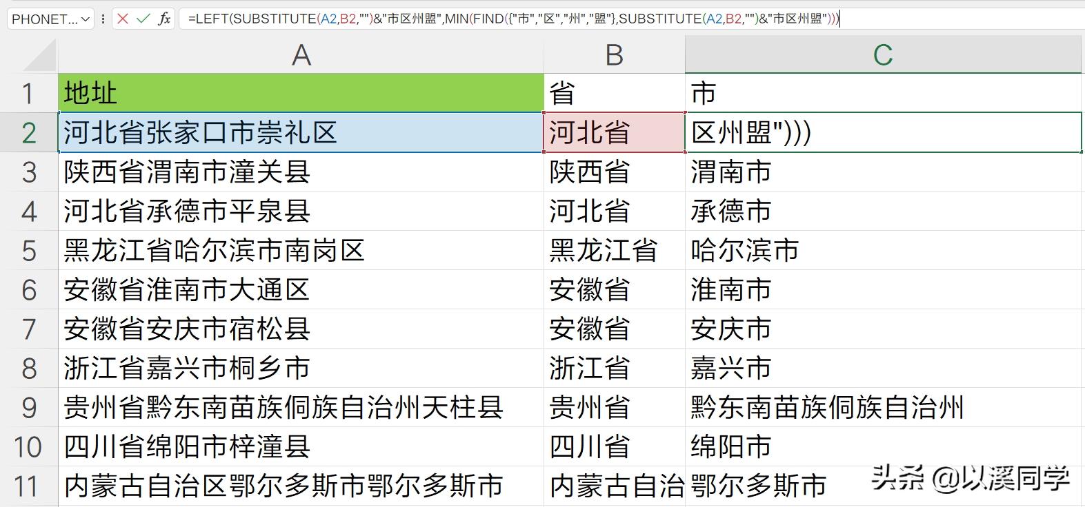This screenshot has width=1085, height=507.
Task: Click cell 四川省 in column B
Action: (x=615, y=446)
